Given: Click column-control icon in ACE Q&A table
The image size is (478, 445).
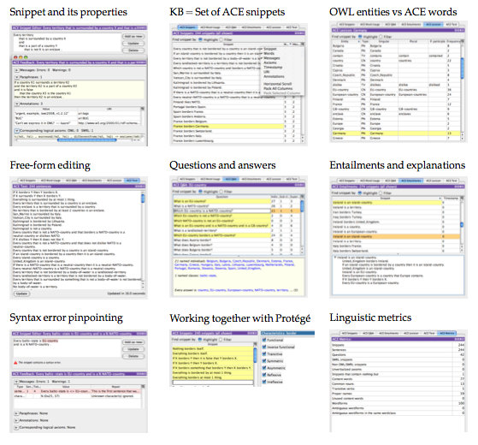Looking at the screenshot, I should coord(302,197).
